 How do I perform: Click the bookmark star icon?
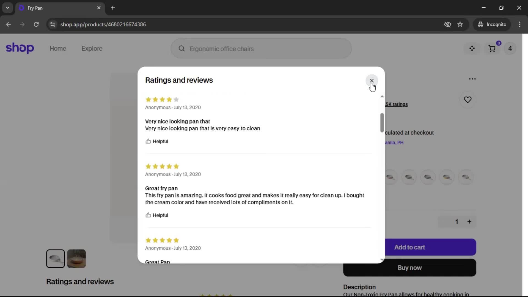point(460,24)
